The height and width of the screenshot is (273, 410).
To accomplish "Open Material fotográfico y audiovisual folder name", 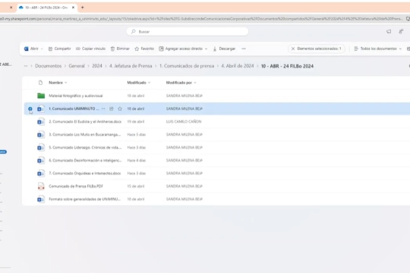I will [x=76, y=96].
